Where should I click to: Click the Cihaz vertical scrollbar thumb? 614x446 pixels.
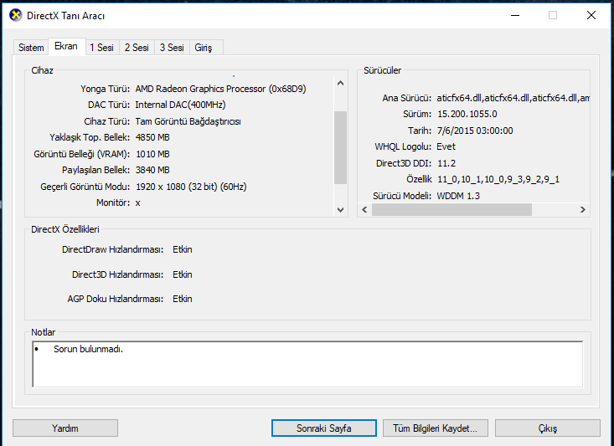tap(340, 147)
